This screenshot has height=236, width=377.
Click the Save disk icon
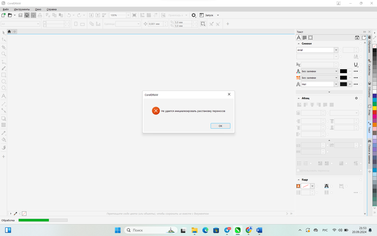[x=20, y=15]
